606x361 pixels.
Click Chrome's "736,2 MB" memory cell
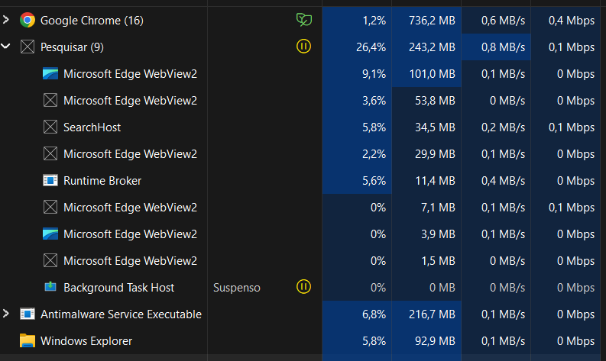pyautogui.click(x=426, y=20)
